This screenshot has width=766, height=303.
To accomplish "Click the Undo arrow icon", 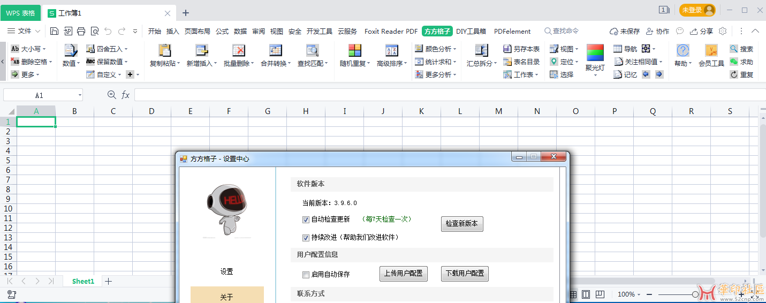I will pos(108,31).
